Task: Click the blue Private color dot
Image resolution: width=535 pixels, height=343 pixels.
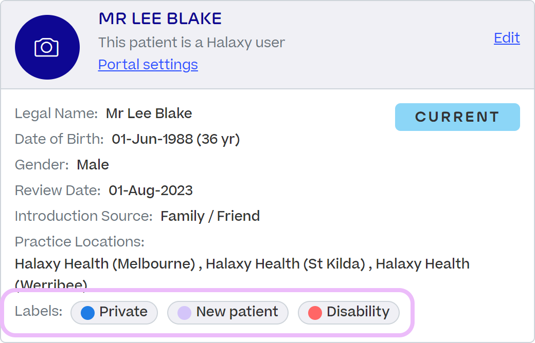Action: [87, 313]
